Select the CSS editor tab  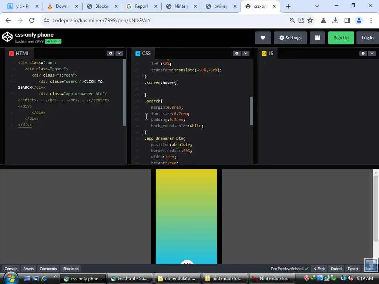click(143, 53)
